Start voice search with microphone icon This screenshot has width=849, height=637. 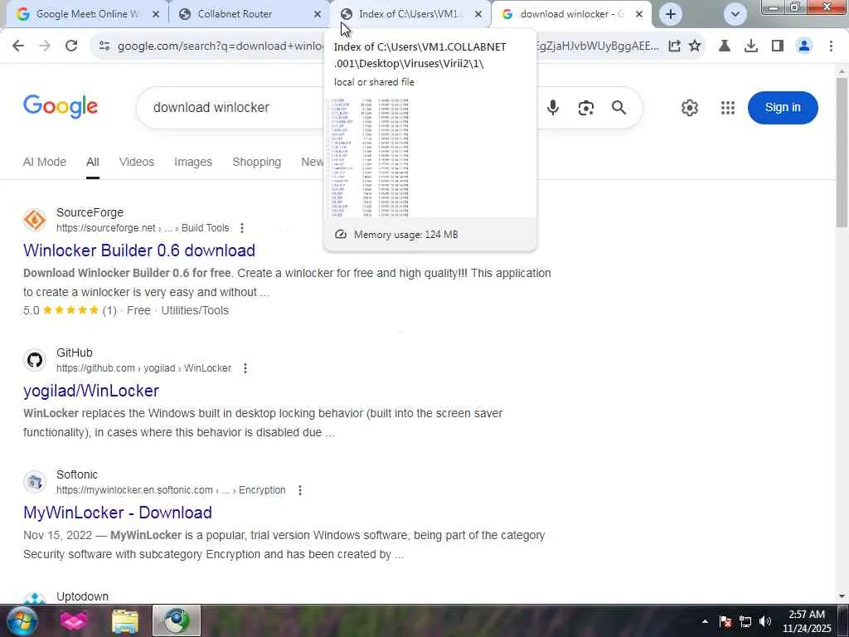553,108
